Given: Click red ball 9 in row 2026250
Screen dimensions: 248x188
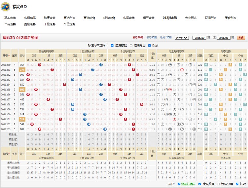Looking at the screenshot, I should [40, 65].
